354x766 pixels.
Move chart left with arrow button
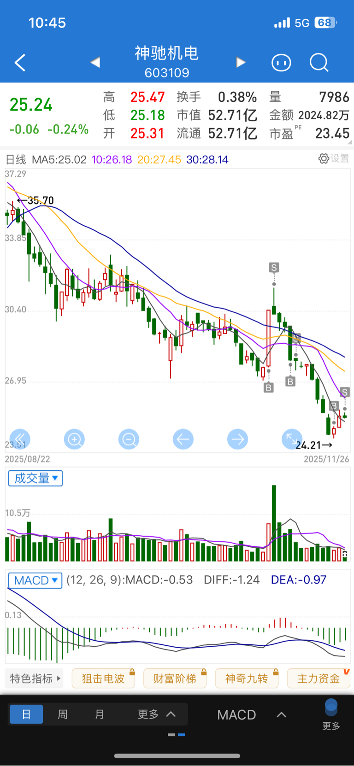[183, 439]
